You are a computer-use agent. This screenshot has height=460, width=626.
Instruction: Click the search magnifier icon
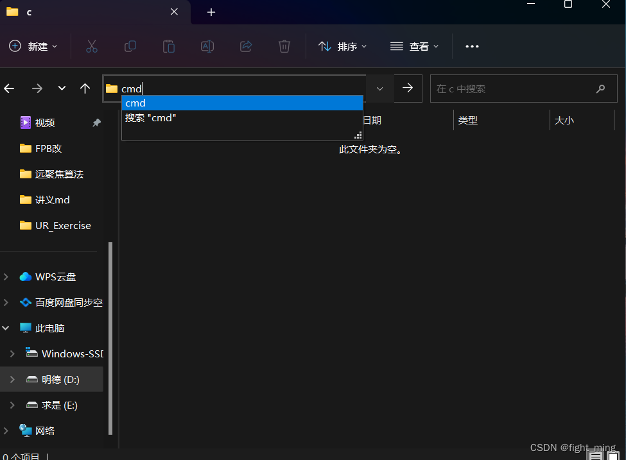tap(600, 89)
